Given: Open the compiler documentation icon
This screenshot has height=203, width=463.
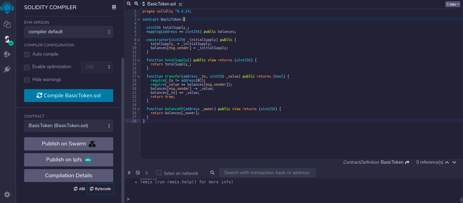Looking at the screenshot, I should [114, 7].
